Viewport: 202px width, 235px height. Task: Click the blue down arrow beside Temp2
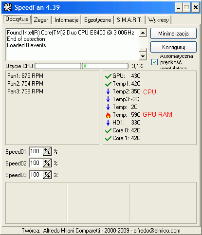(108, 91)
